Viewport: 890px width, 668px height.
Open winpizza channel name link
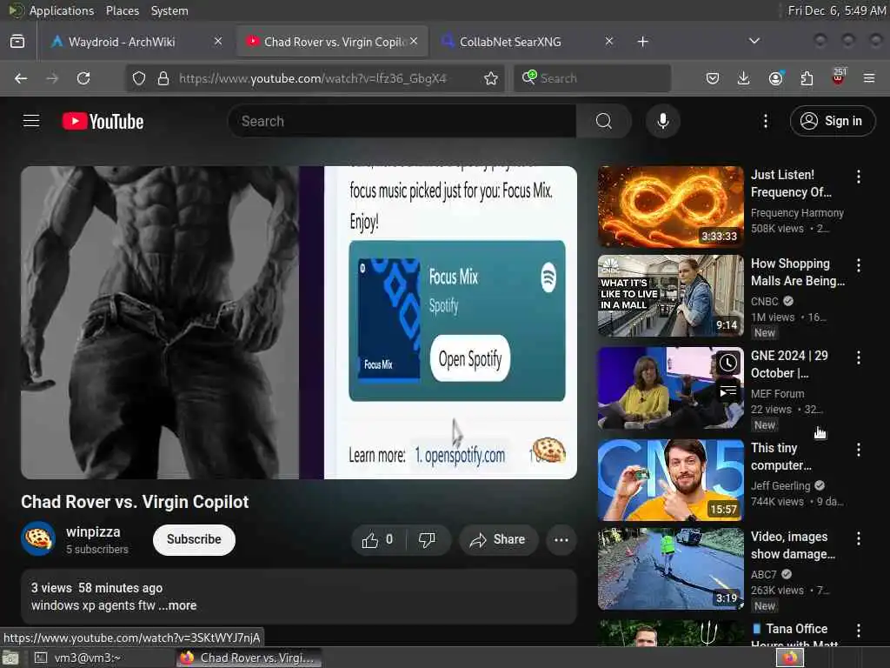coord(93,532)
